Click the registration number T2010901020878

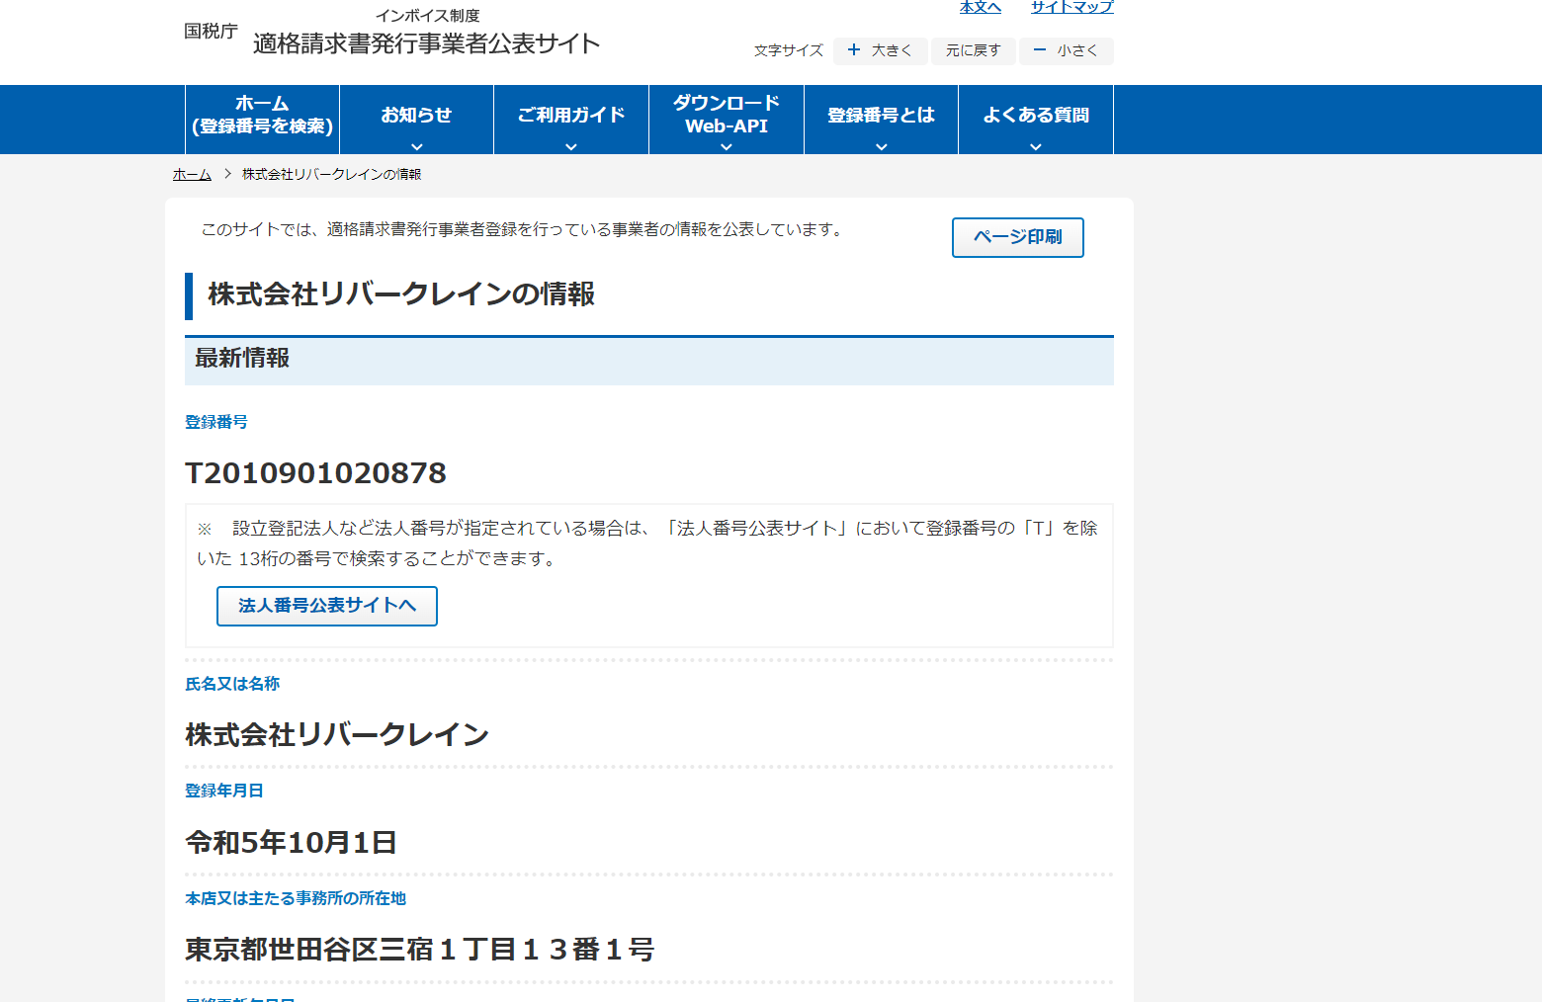(315, 473)
